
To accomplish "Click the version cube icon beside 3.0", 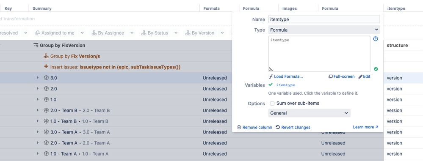I will click(x=46, y=78).
